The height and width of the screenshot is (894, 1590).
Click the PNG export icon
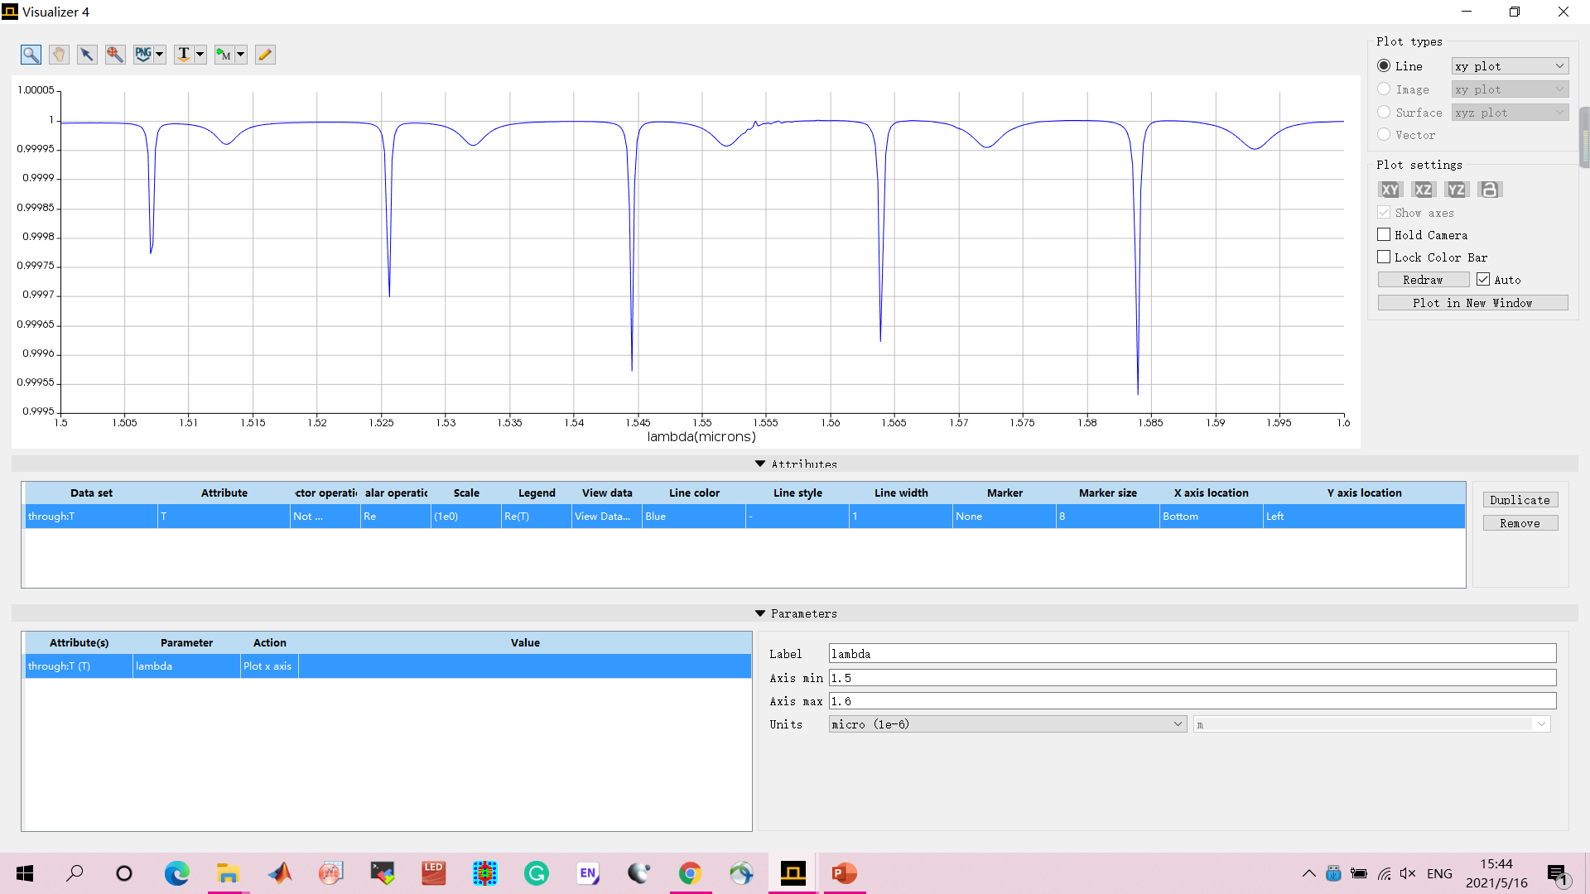pyautogui.click(x=143, y=55)
